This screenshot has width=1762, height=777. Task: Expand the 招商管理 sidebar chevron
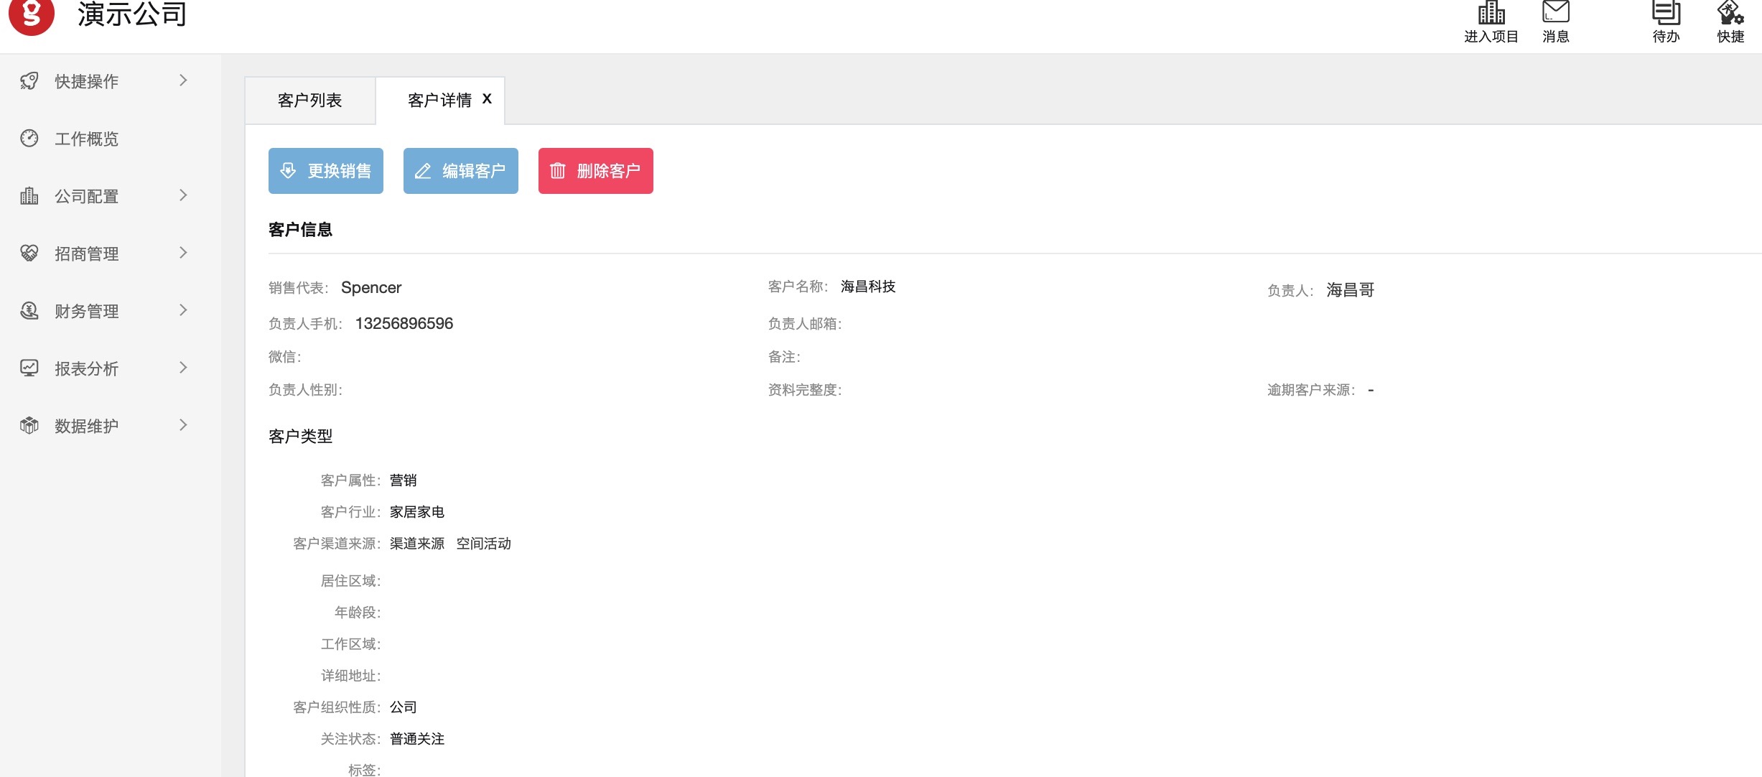[x=183, y=253]
